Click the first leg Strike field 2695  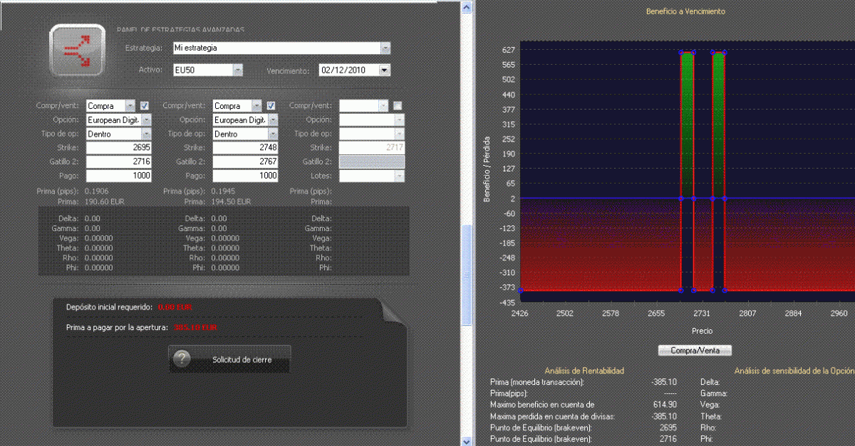pyautogui.click(x=118, y=148)
